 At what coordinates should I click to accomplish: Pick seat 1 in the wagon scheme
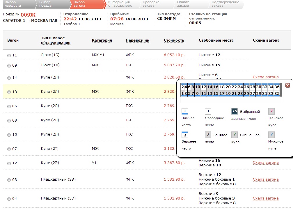[x=182, y=94]
